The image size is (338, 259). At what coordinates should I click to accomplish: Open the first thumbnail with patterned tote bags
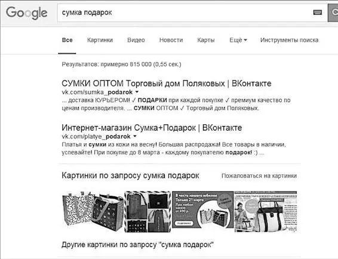click(93, 211)
